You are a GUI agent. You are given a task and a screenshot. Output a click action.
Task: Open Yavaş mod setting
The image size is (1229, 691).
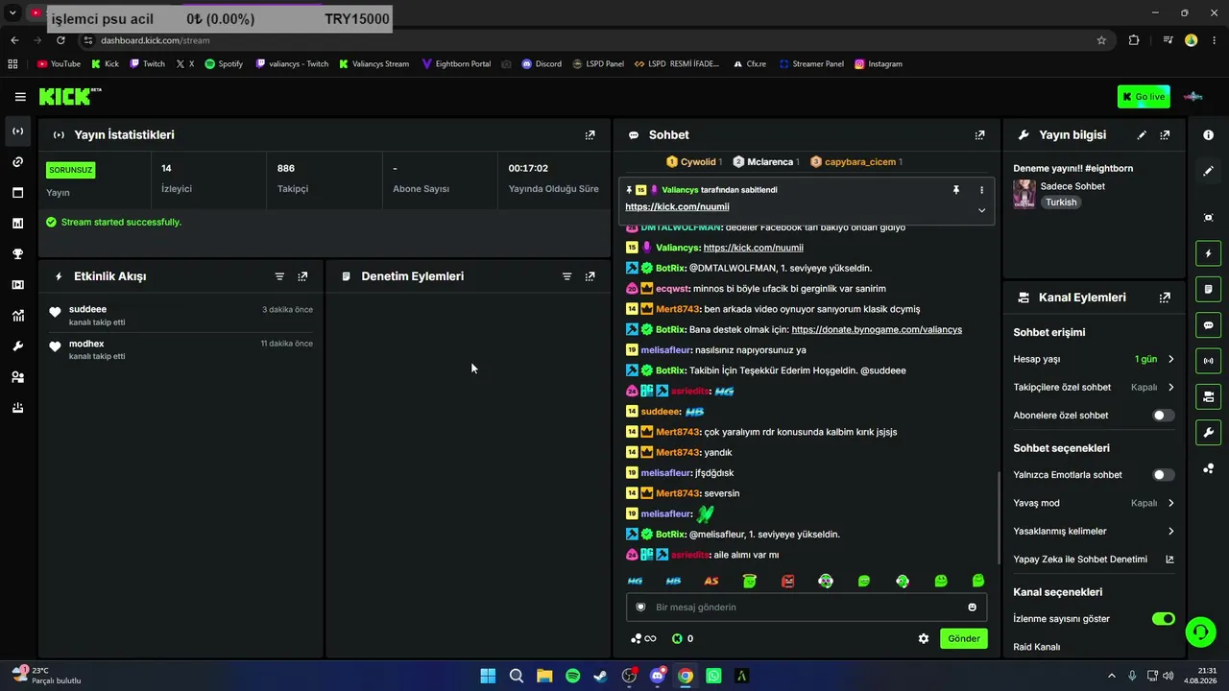click(x=1094, y=503)
